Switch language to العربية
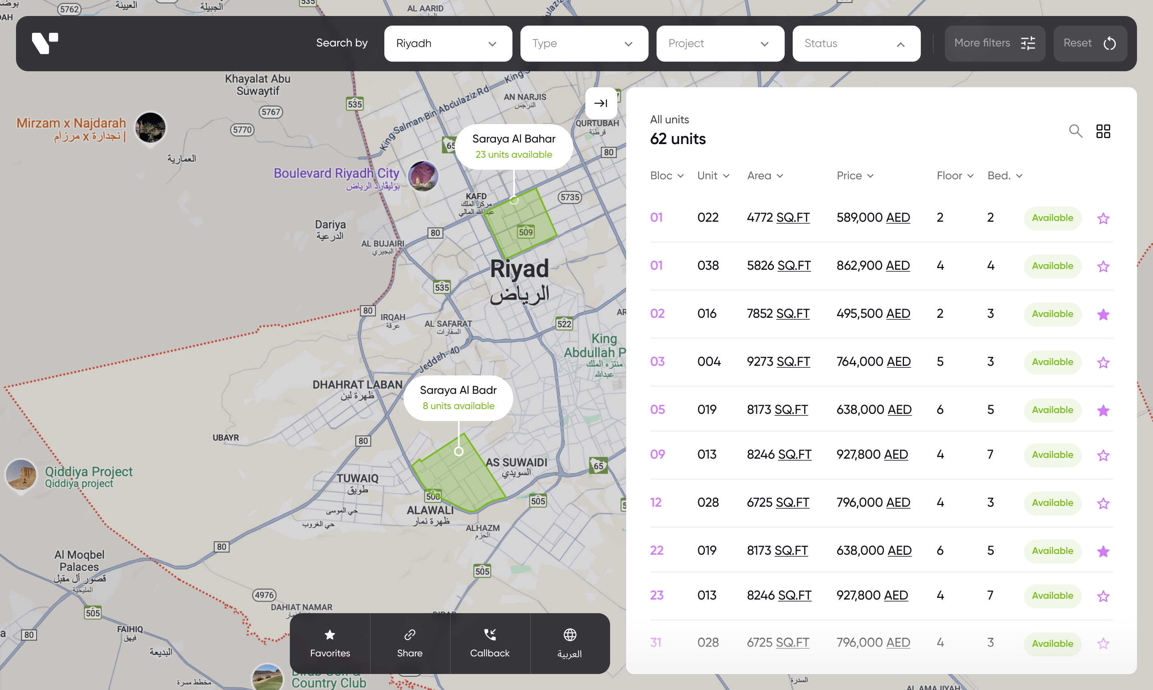Screen dimensions: 1153x690 [569, 643]
